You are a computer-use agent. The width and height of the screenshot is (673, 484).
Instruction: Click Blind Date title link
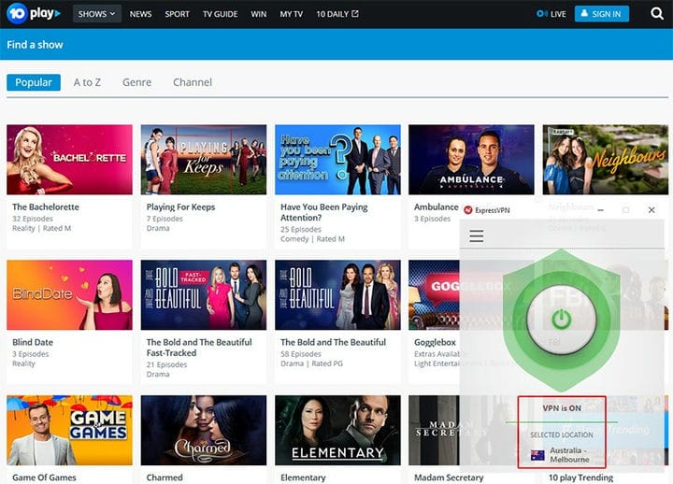click(x=33, y=342)
